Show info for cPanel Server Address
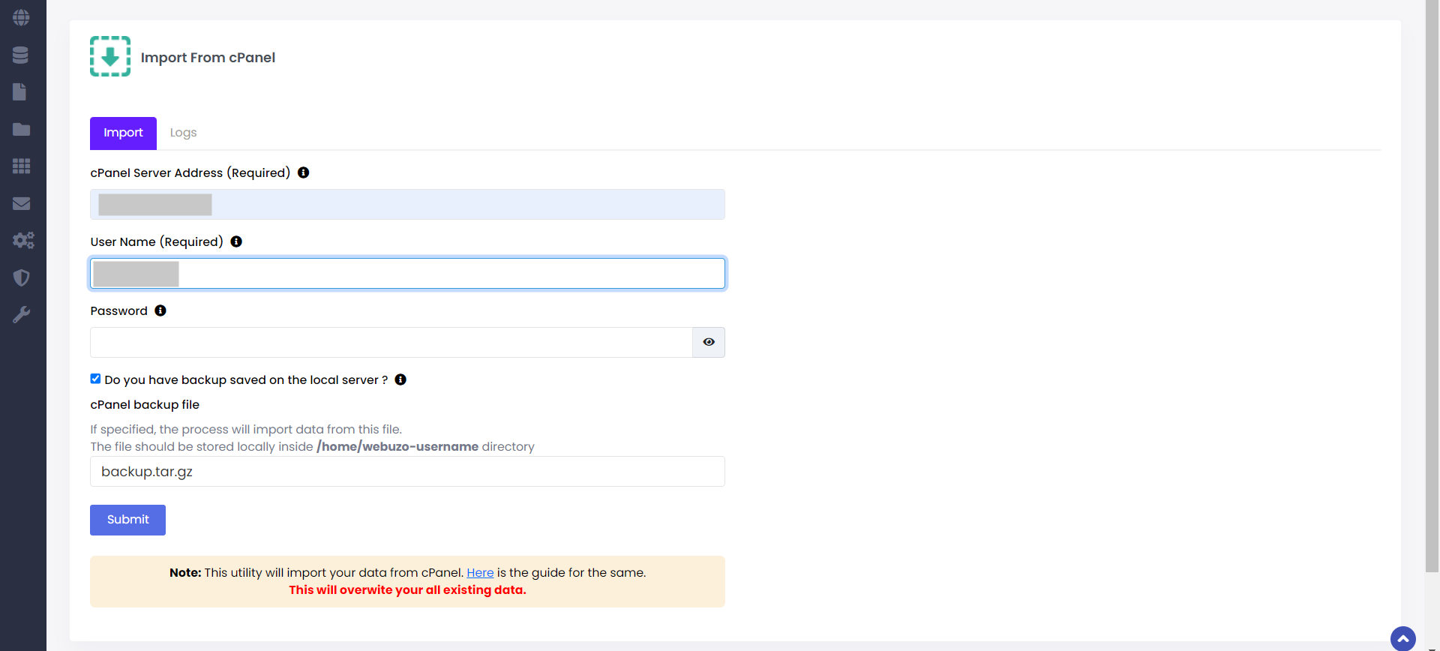1440x651 pixels. (303, 172)
